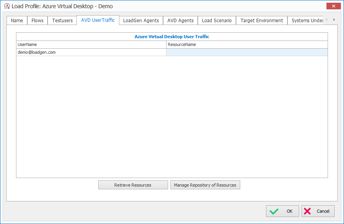This screenshot has height=224, width=344.
Task: Open the LoadGen Agents tab
Action: pos(141,21)
